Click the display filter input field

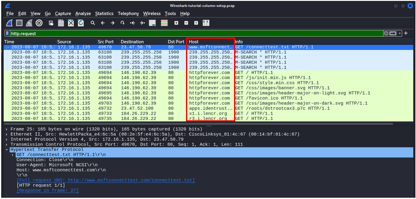197,33
